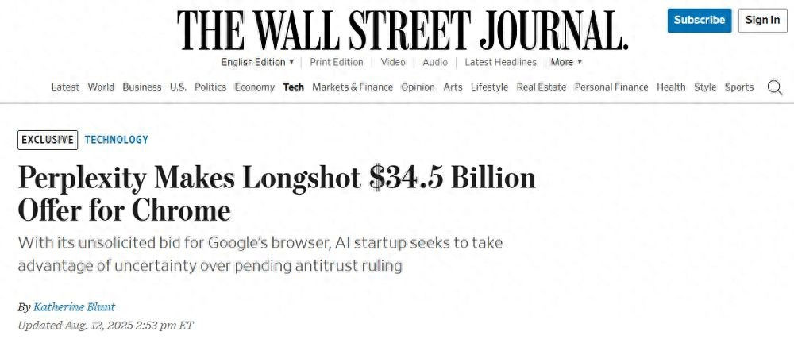
Task: Open the Real Estate section
Action: click(x=542, y=87)
